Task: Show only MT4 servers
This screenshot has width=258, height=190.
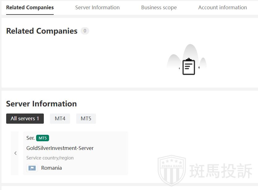Action: 60,118
